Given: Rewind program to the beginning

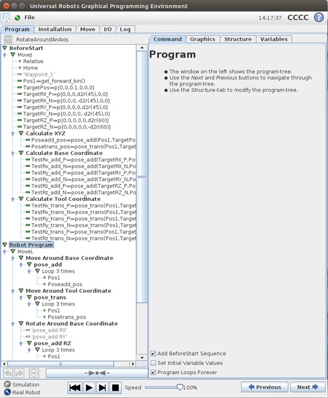Looking at the screenshot, I should (75, 388).
